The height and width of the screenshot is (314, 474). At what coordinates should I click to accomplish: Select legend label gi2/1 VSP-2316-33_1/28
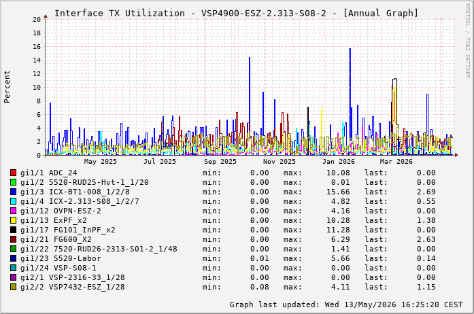pos(73,277)
